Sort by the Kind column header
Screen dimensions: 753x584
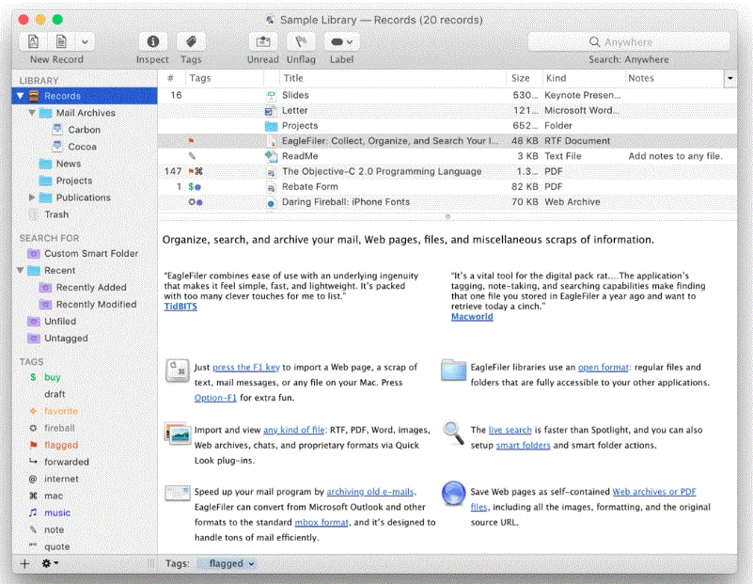pyautogui.click(x=583, y=78)
